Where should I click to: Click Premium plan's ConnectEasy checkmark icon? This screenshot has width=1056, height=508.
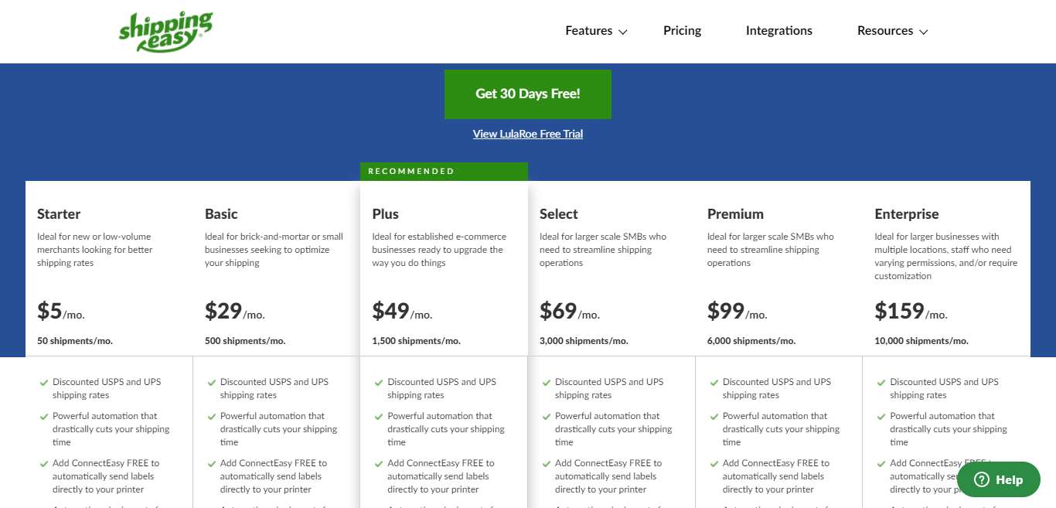pos(714,463)
